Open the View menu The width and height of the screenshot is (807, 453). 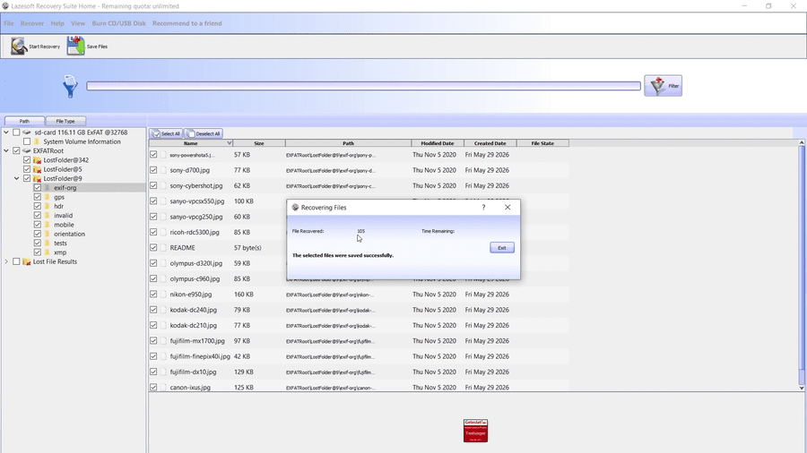tap(78, 23)
